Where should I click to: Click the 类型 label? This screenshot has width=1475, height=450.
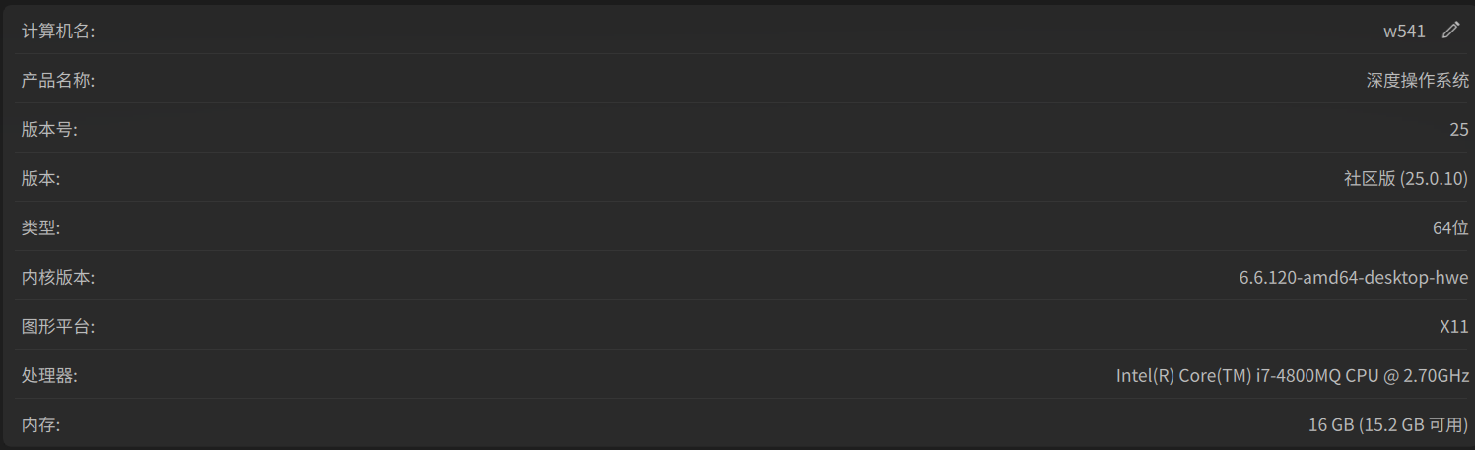click(41, 228)
